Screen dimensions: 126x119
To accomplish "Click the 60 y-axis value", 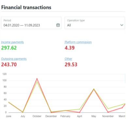I will [x=5, y=93].
